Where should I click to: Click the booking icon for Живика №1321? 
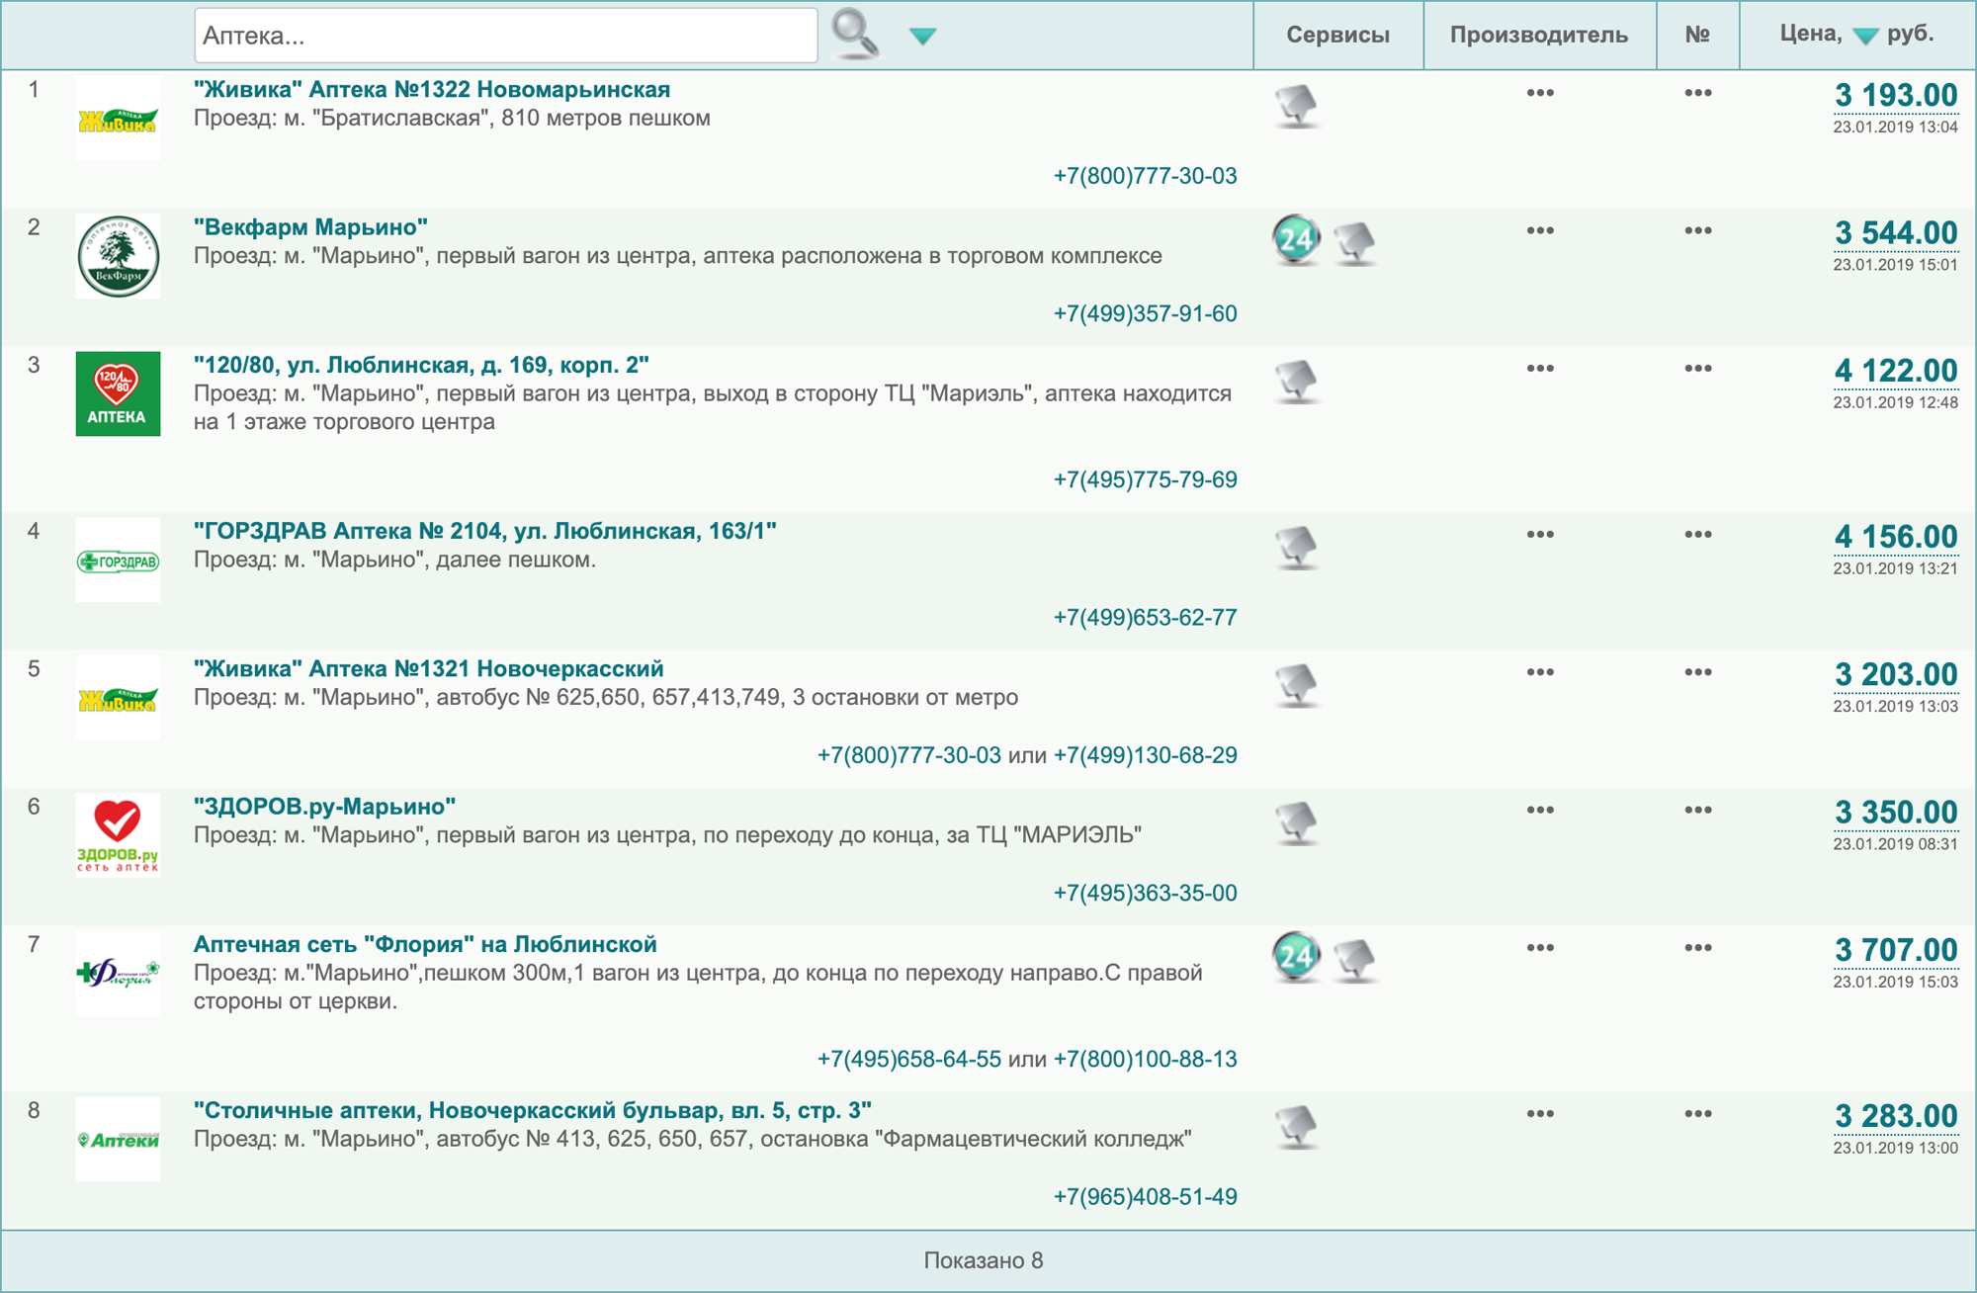[x=1296, y=684]
